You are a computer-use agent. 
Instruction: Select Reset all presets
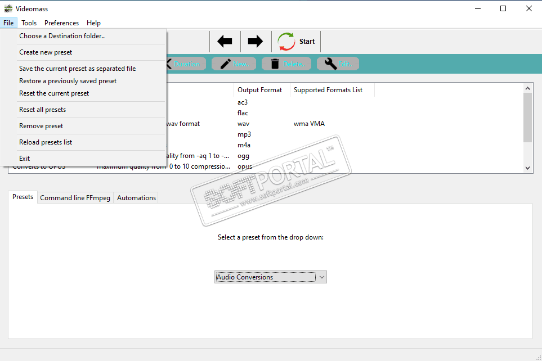click(83, 110)
